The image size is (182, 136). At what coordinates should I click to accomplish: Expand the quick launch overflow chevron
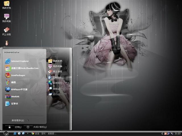click(28, 133)
